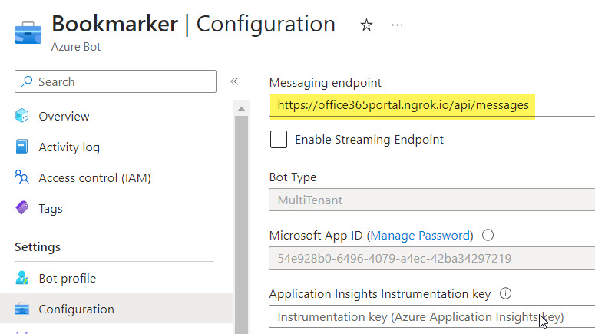Open the Manage Password link
595x334 pixels.
click(x=420, y=236)
